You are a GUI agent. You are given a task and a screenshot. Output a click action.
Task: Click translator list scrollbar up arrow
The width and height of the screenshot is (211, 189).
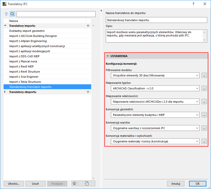93,25
